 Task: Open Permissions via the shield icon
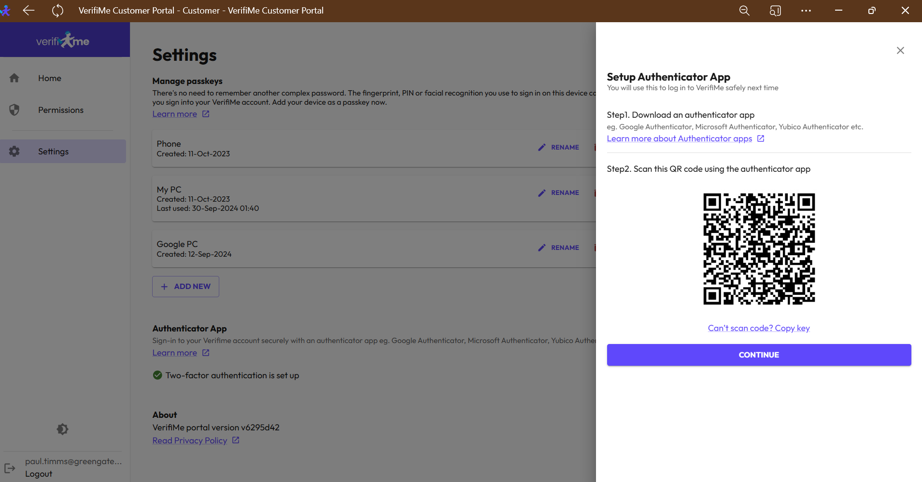(14, 110)
